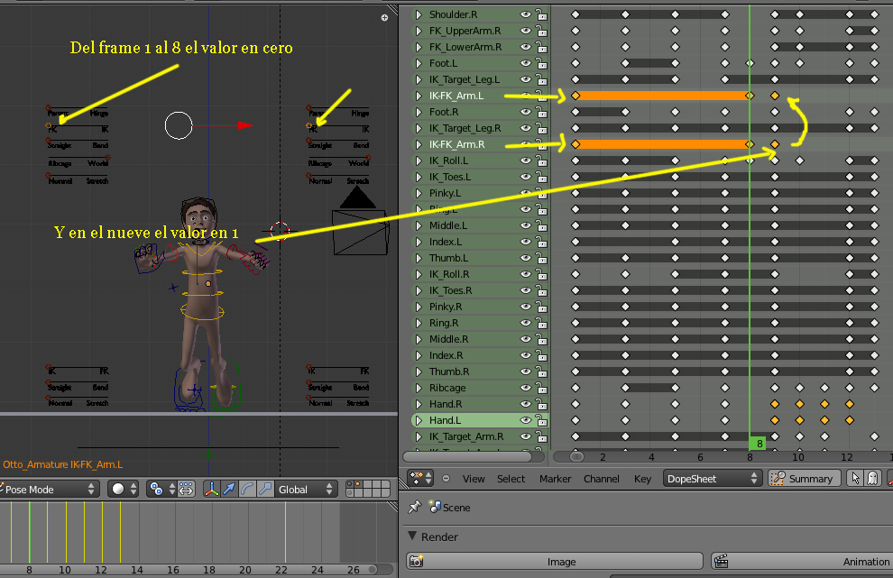
Task: Toggle lock on the Hand.L channel
Action: [x=540, y=420]
